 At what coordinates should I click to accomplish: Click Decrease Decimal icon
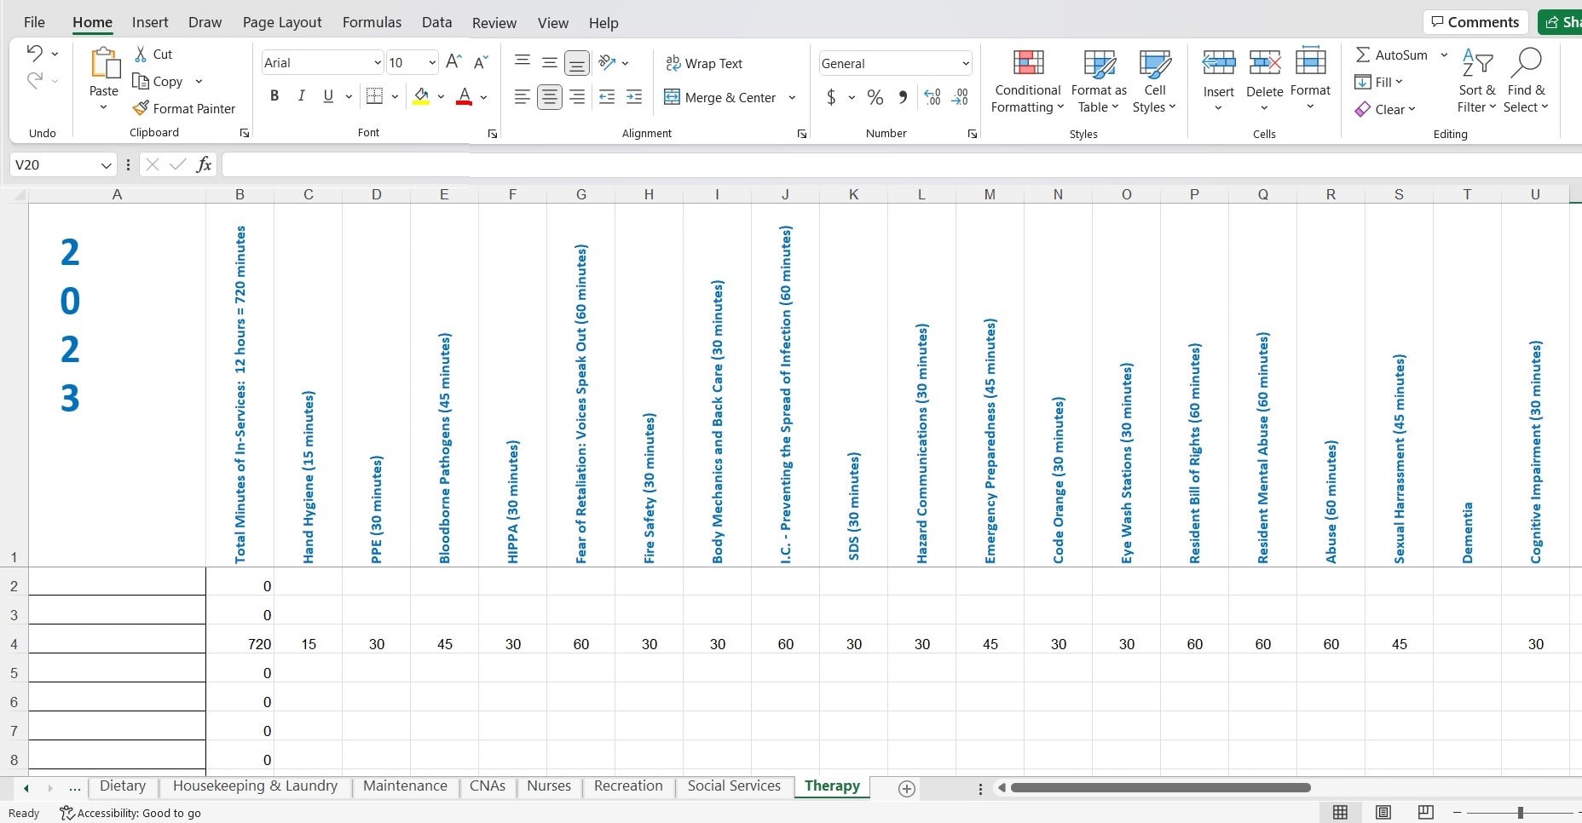tap(960, 97)
